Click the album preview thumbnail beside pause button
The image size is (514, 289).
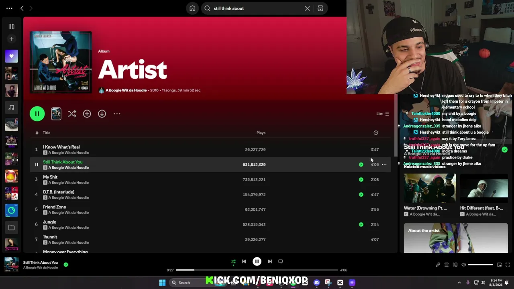56,114
